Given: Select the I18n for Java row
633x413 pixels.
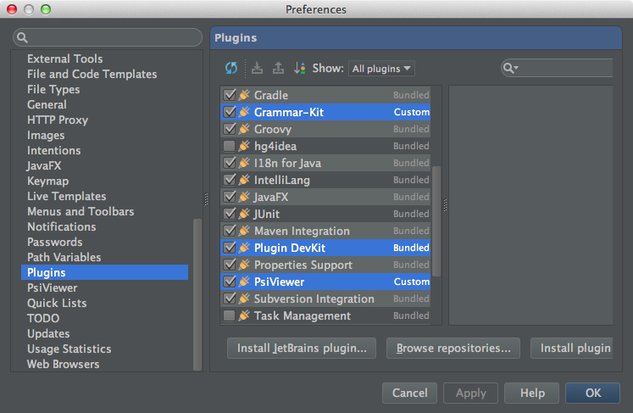Looking at the screenshot, I should coord(325,163).
